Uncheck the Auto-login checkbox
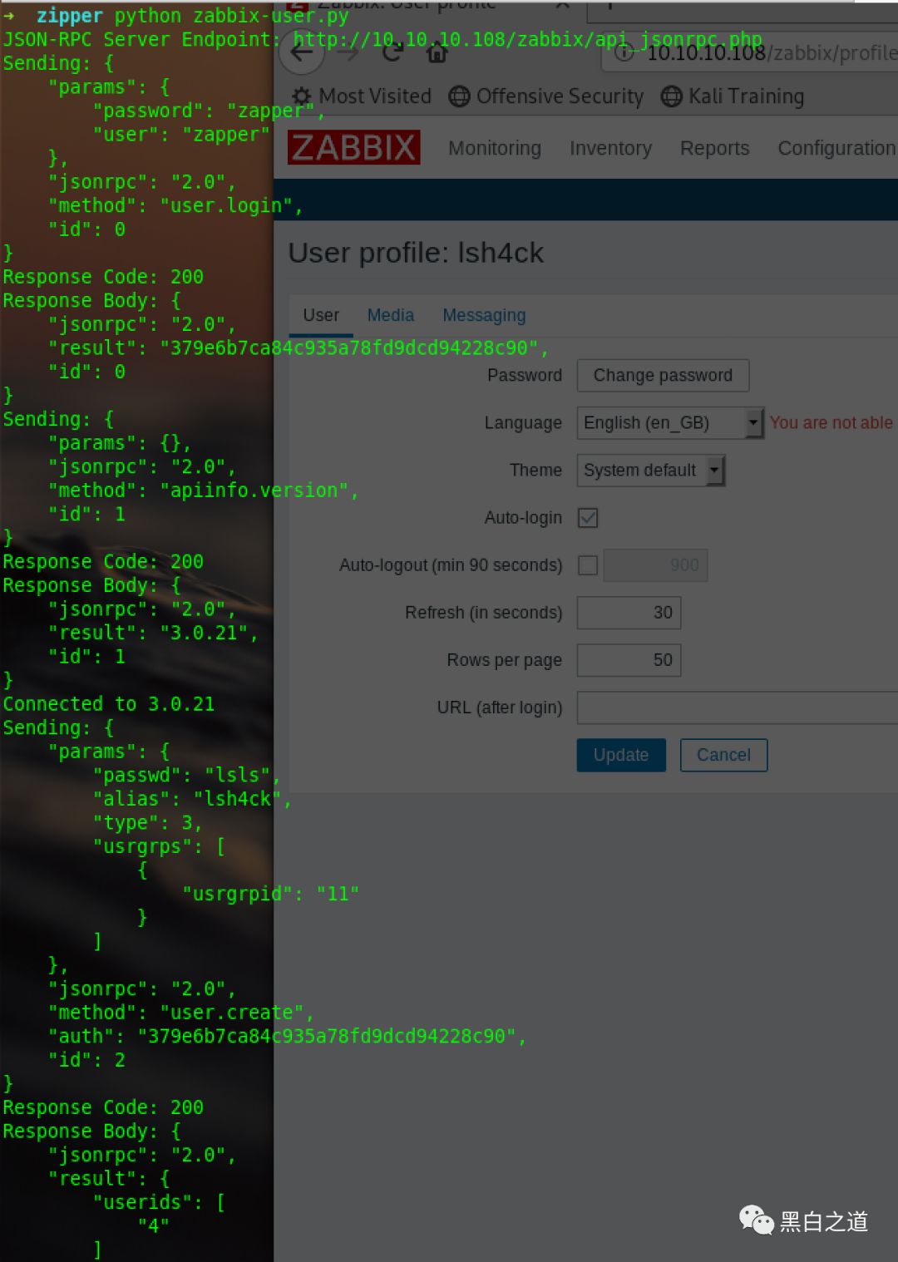Viewport: 898px width, 1262px height. (x=588, y=518)
